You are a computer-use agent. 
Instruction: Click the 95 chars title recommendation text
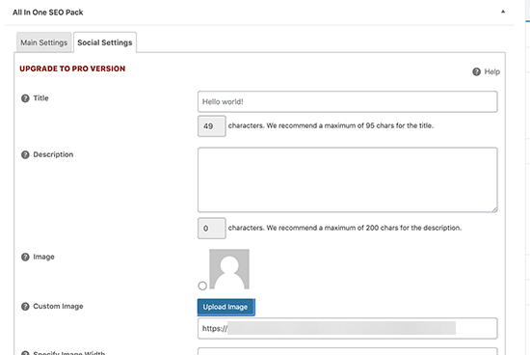pos(331,125)
